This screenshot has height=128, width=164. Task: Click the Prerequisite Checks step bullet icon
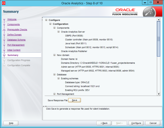[x=4, y=30]
